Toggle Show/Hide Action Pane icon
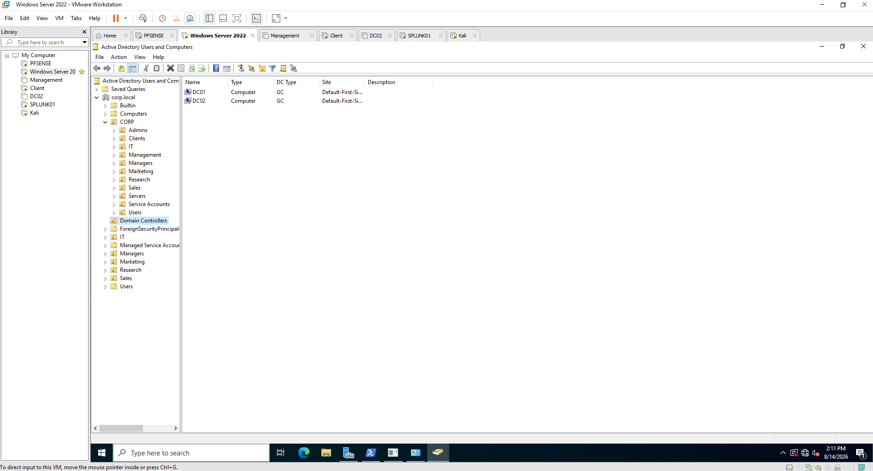873x471 pixels. click(x=227, y=68)
